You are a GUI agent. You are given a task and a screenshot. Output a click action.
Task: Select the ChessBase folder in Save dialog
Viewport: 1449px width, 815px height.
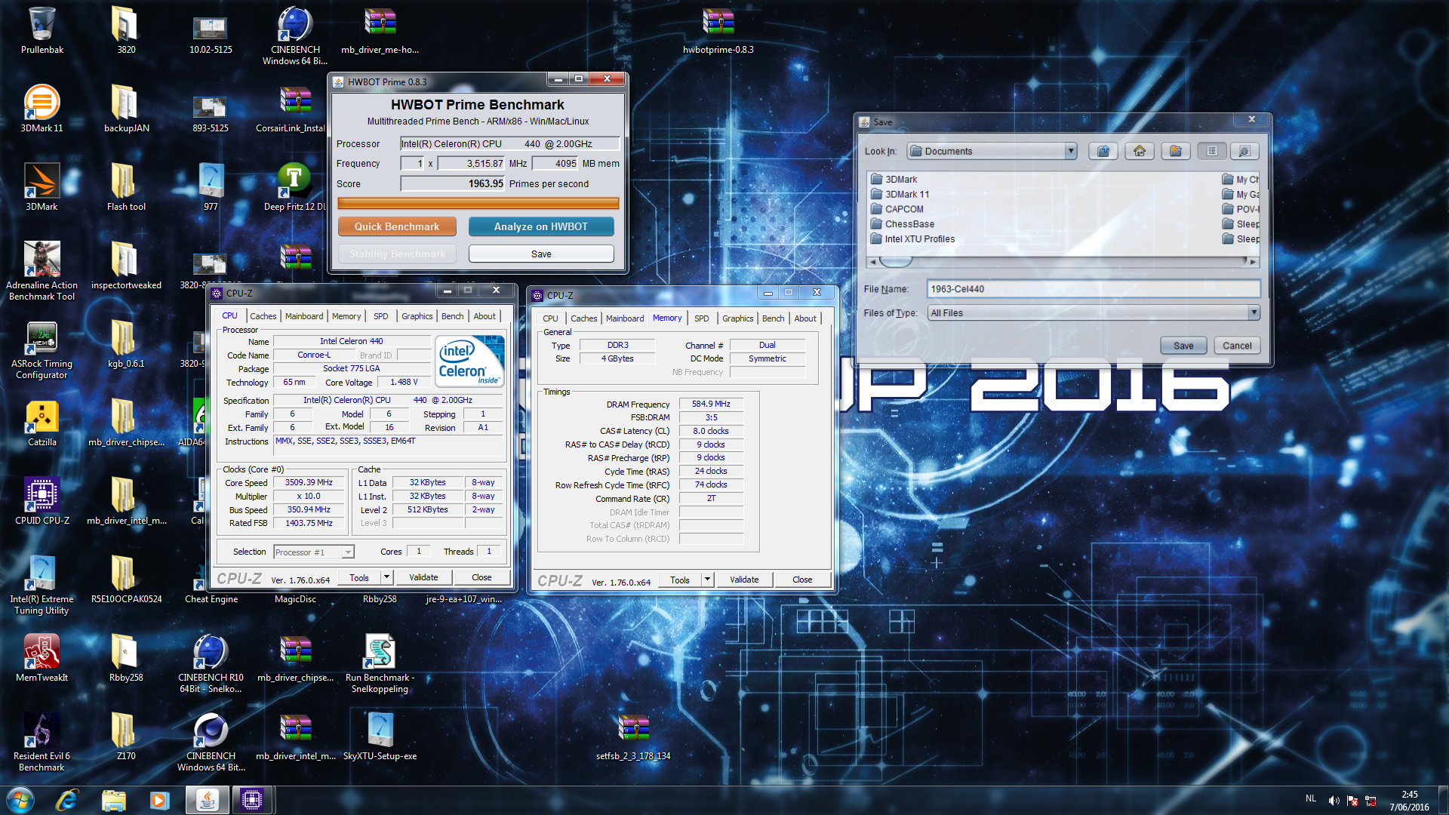click(902, 224)
